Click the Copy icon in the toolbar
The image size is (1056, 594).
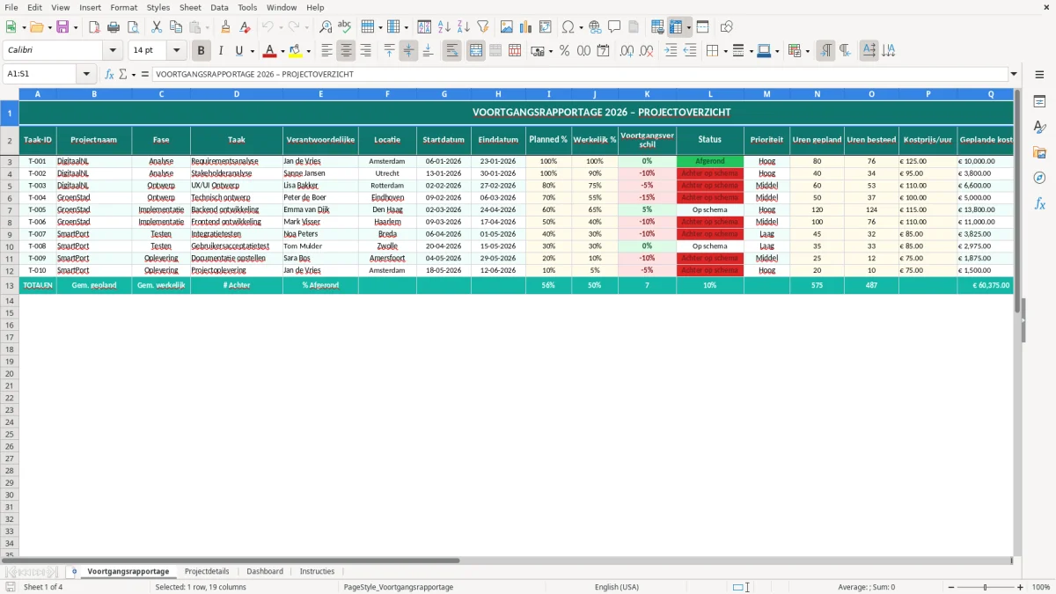pos(176,27)
